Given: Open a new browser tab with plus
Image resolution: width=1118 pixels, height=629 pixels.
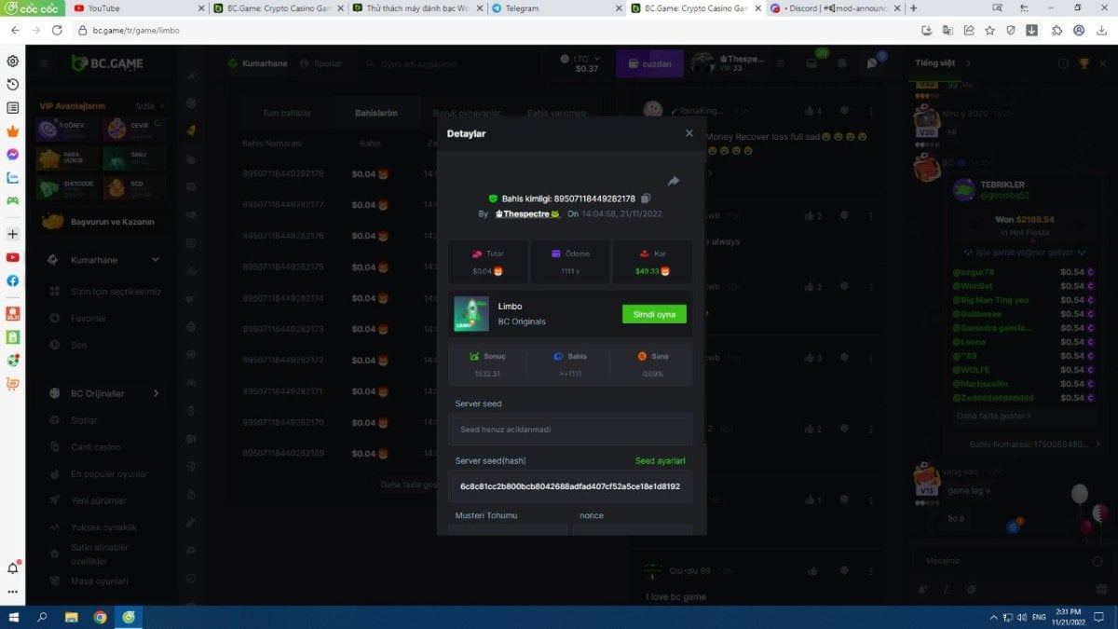Looking at the screenshot, I should (x=913, y=8).
